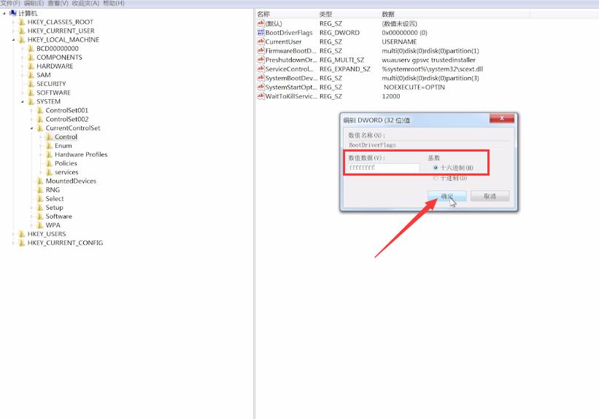This screenshot has width=599, height=419.
Task: Click the string icon beside FirmwareBootD...
Action: click(x=260, y=51)
